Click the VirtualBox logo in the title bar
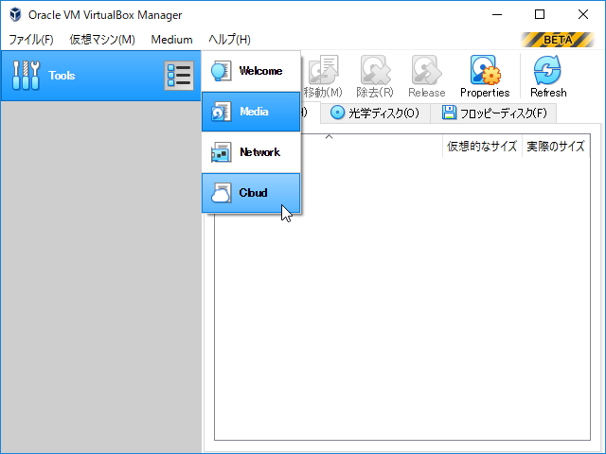Image resolution: width=606 pixels, height=454 pixels. tap(15, 15)
